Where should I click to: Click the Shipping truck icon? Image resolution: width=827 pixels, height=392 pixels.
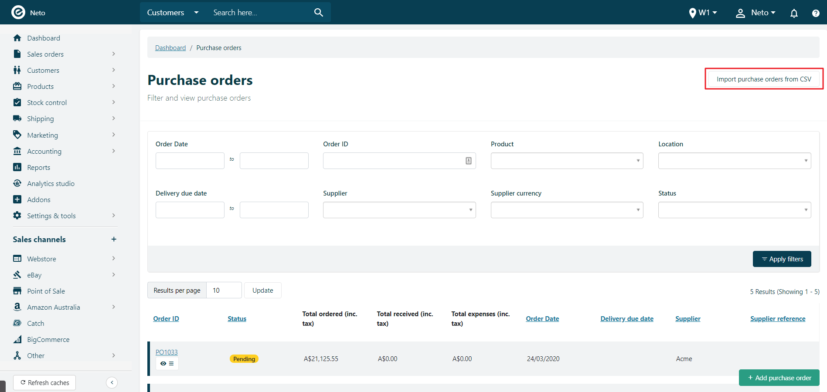point(17,118)
